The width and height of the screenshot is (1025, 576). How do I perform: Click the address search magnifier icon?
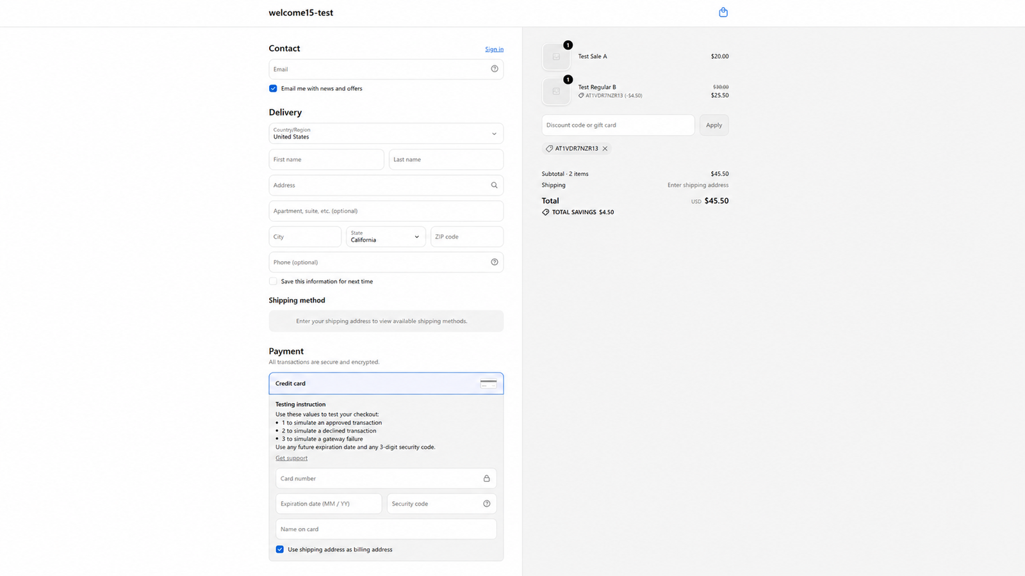[x=495, y=185]
